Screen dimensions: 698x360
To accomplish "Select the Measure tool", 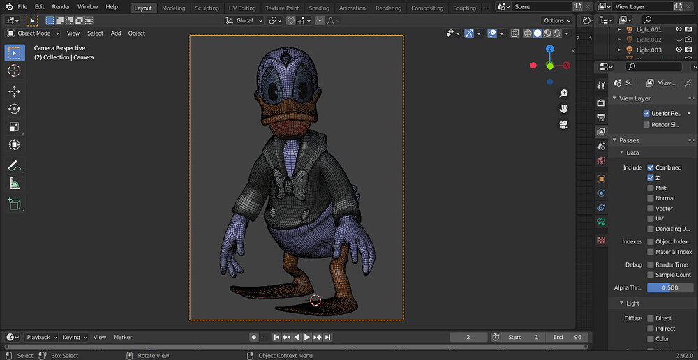I will 14,183.
